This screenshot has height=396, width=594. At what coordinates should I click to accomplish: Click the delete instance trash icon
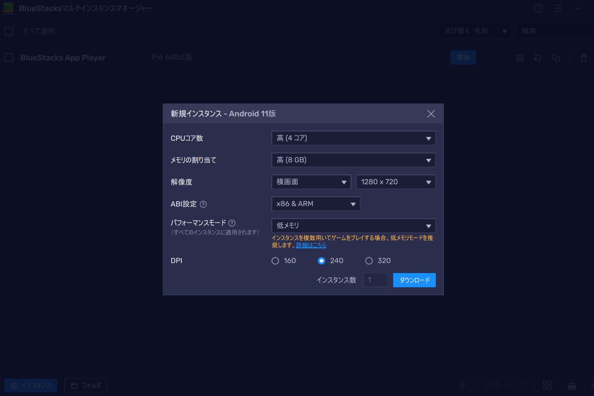[x=584, y=58]
